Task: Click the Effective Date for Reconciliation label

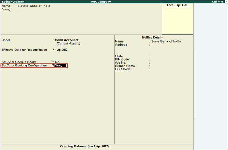Action: pyautogui.click(x=24, y=50)
